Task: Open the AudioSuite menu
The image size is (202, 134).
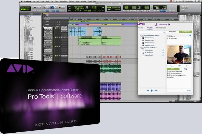Action: point(64,1)
